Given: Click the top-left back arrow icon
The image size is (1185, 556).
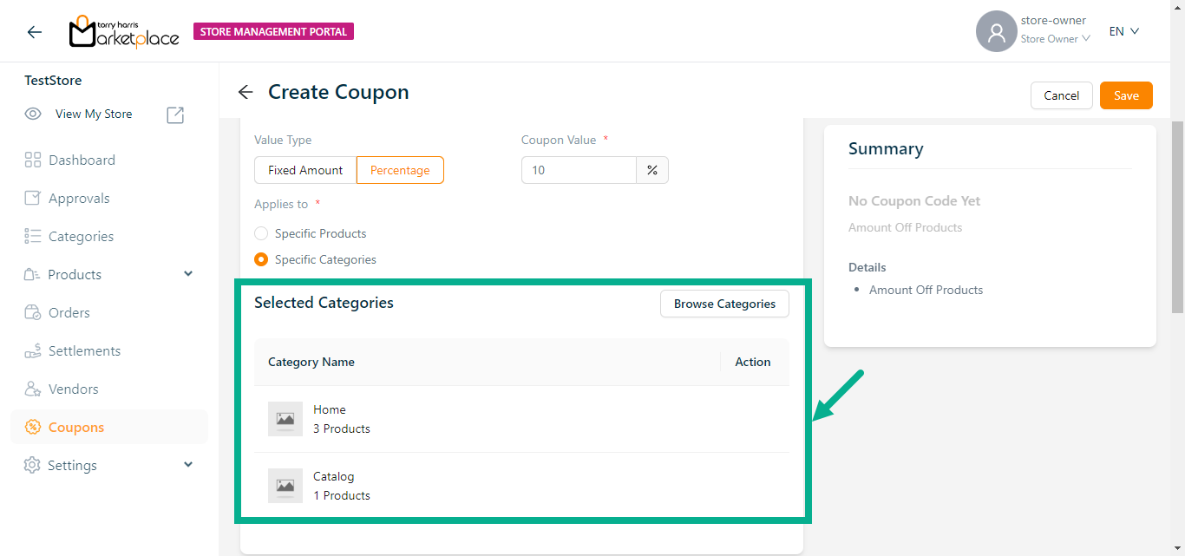Looking at the screenshot, I should pos(34,32).
